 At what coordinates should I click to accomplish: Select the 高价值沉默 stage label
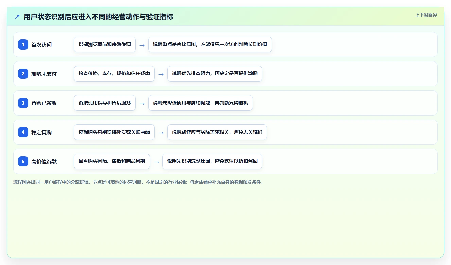(x=44, y=161)
